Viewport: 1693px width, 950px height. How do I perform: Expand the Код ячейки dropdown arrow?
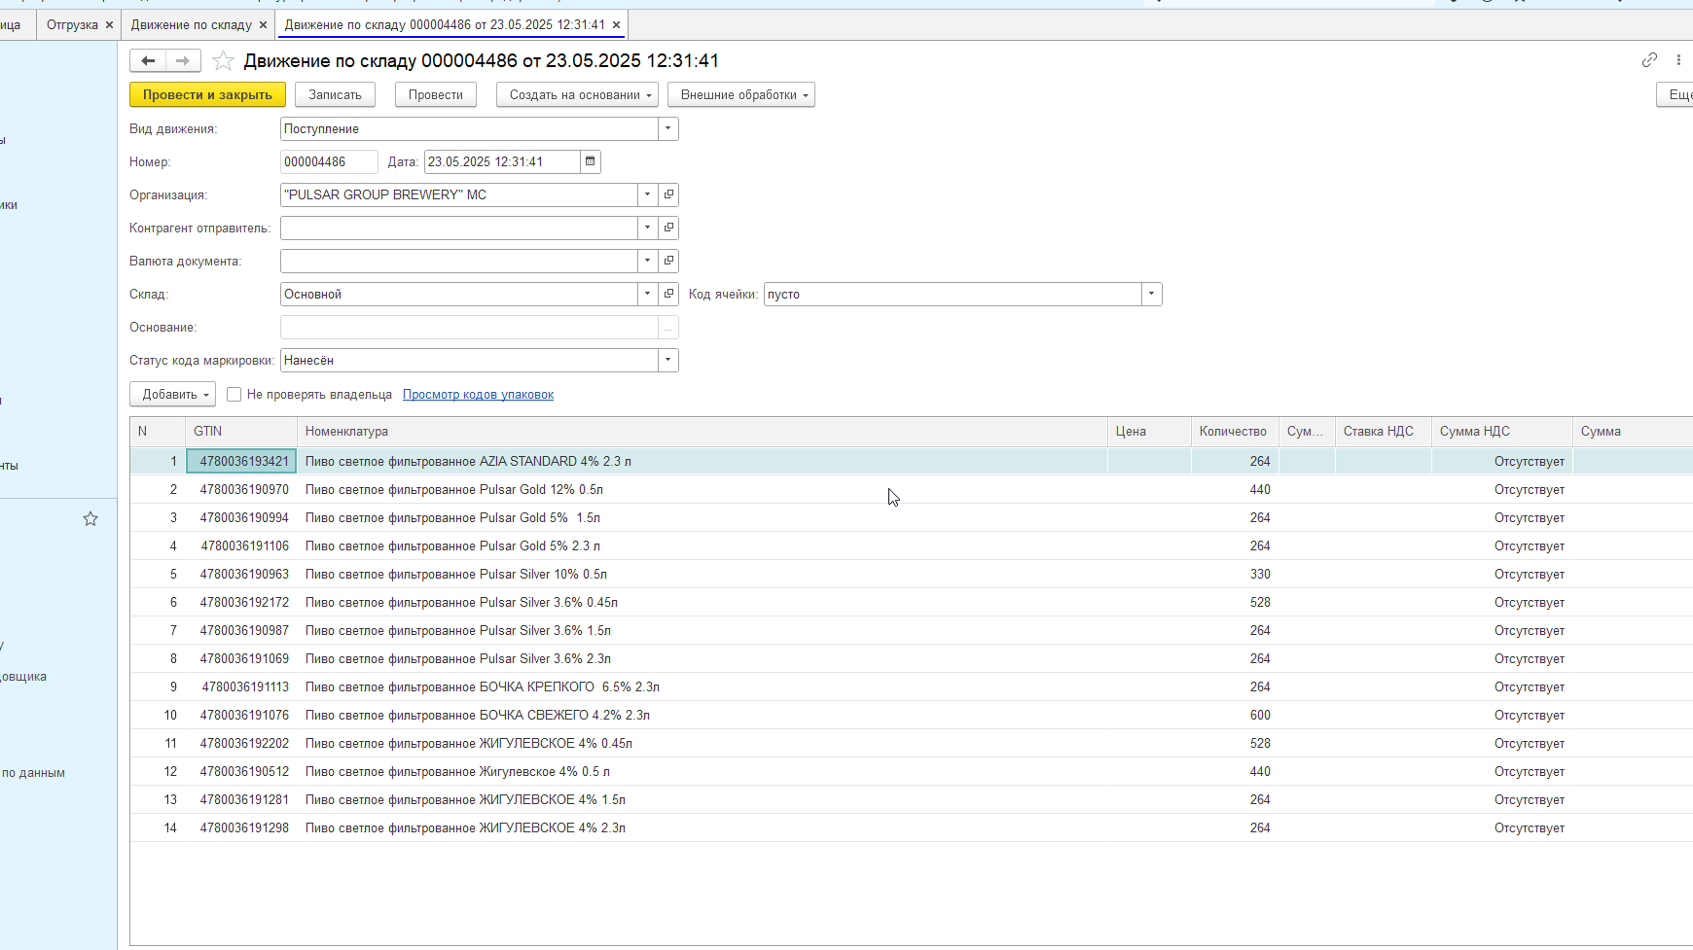(x=1151, y=294)
